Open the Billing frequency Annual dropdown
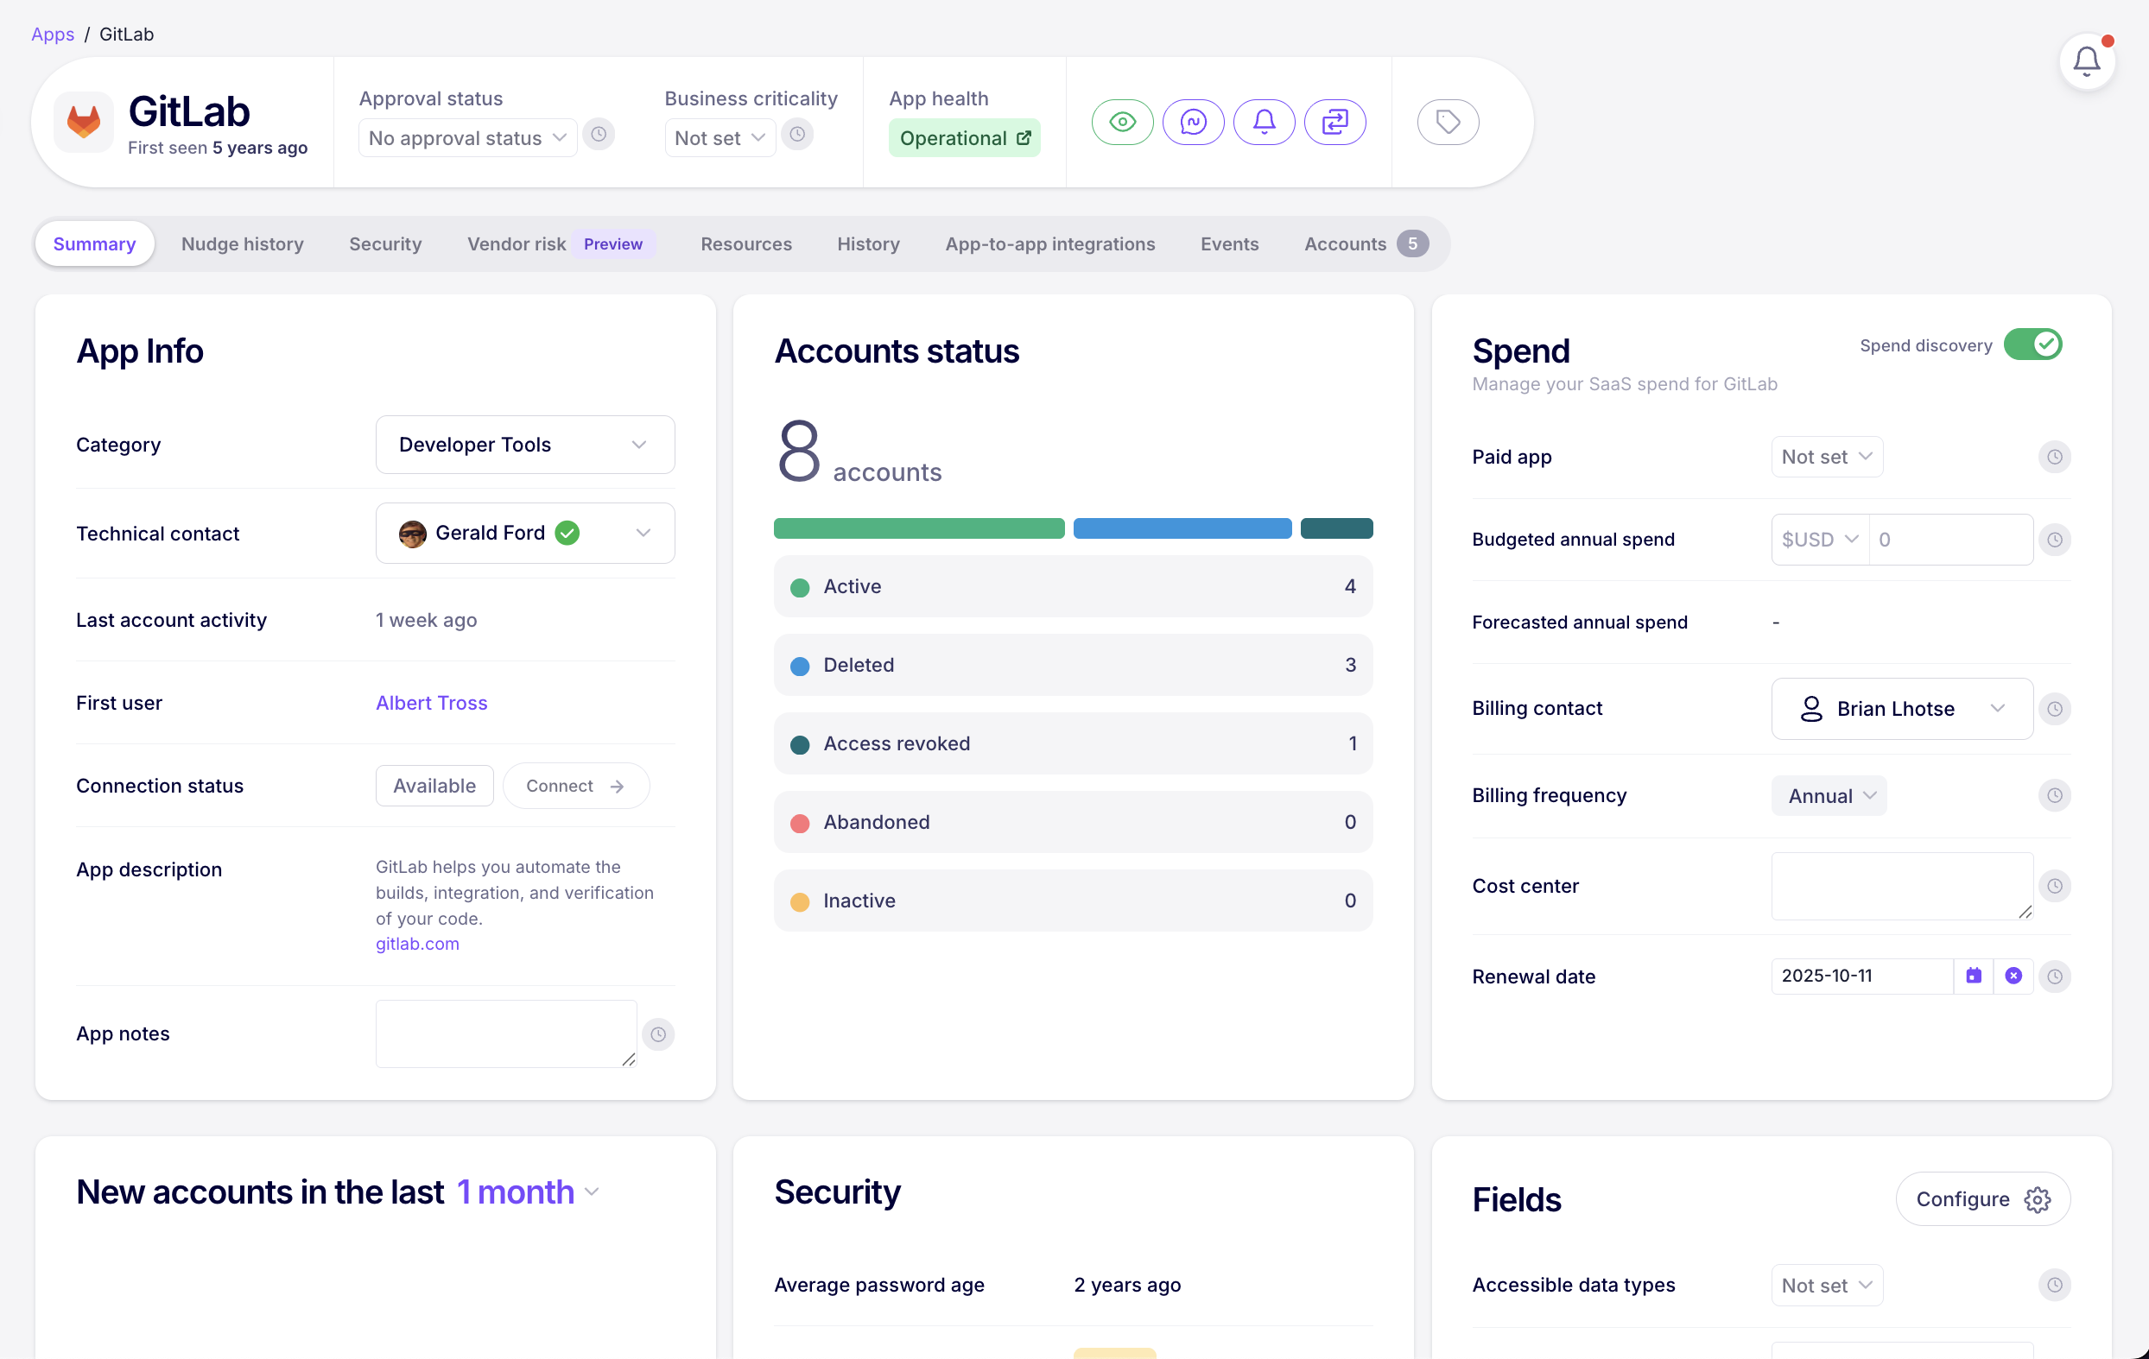This screenshot has width=2149, height=1359. click(1829, 795)
